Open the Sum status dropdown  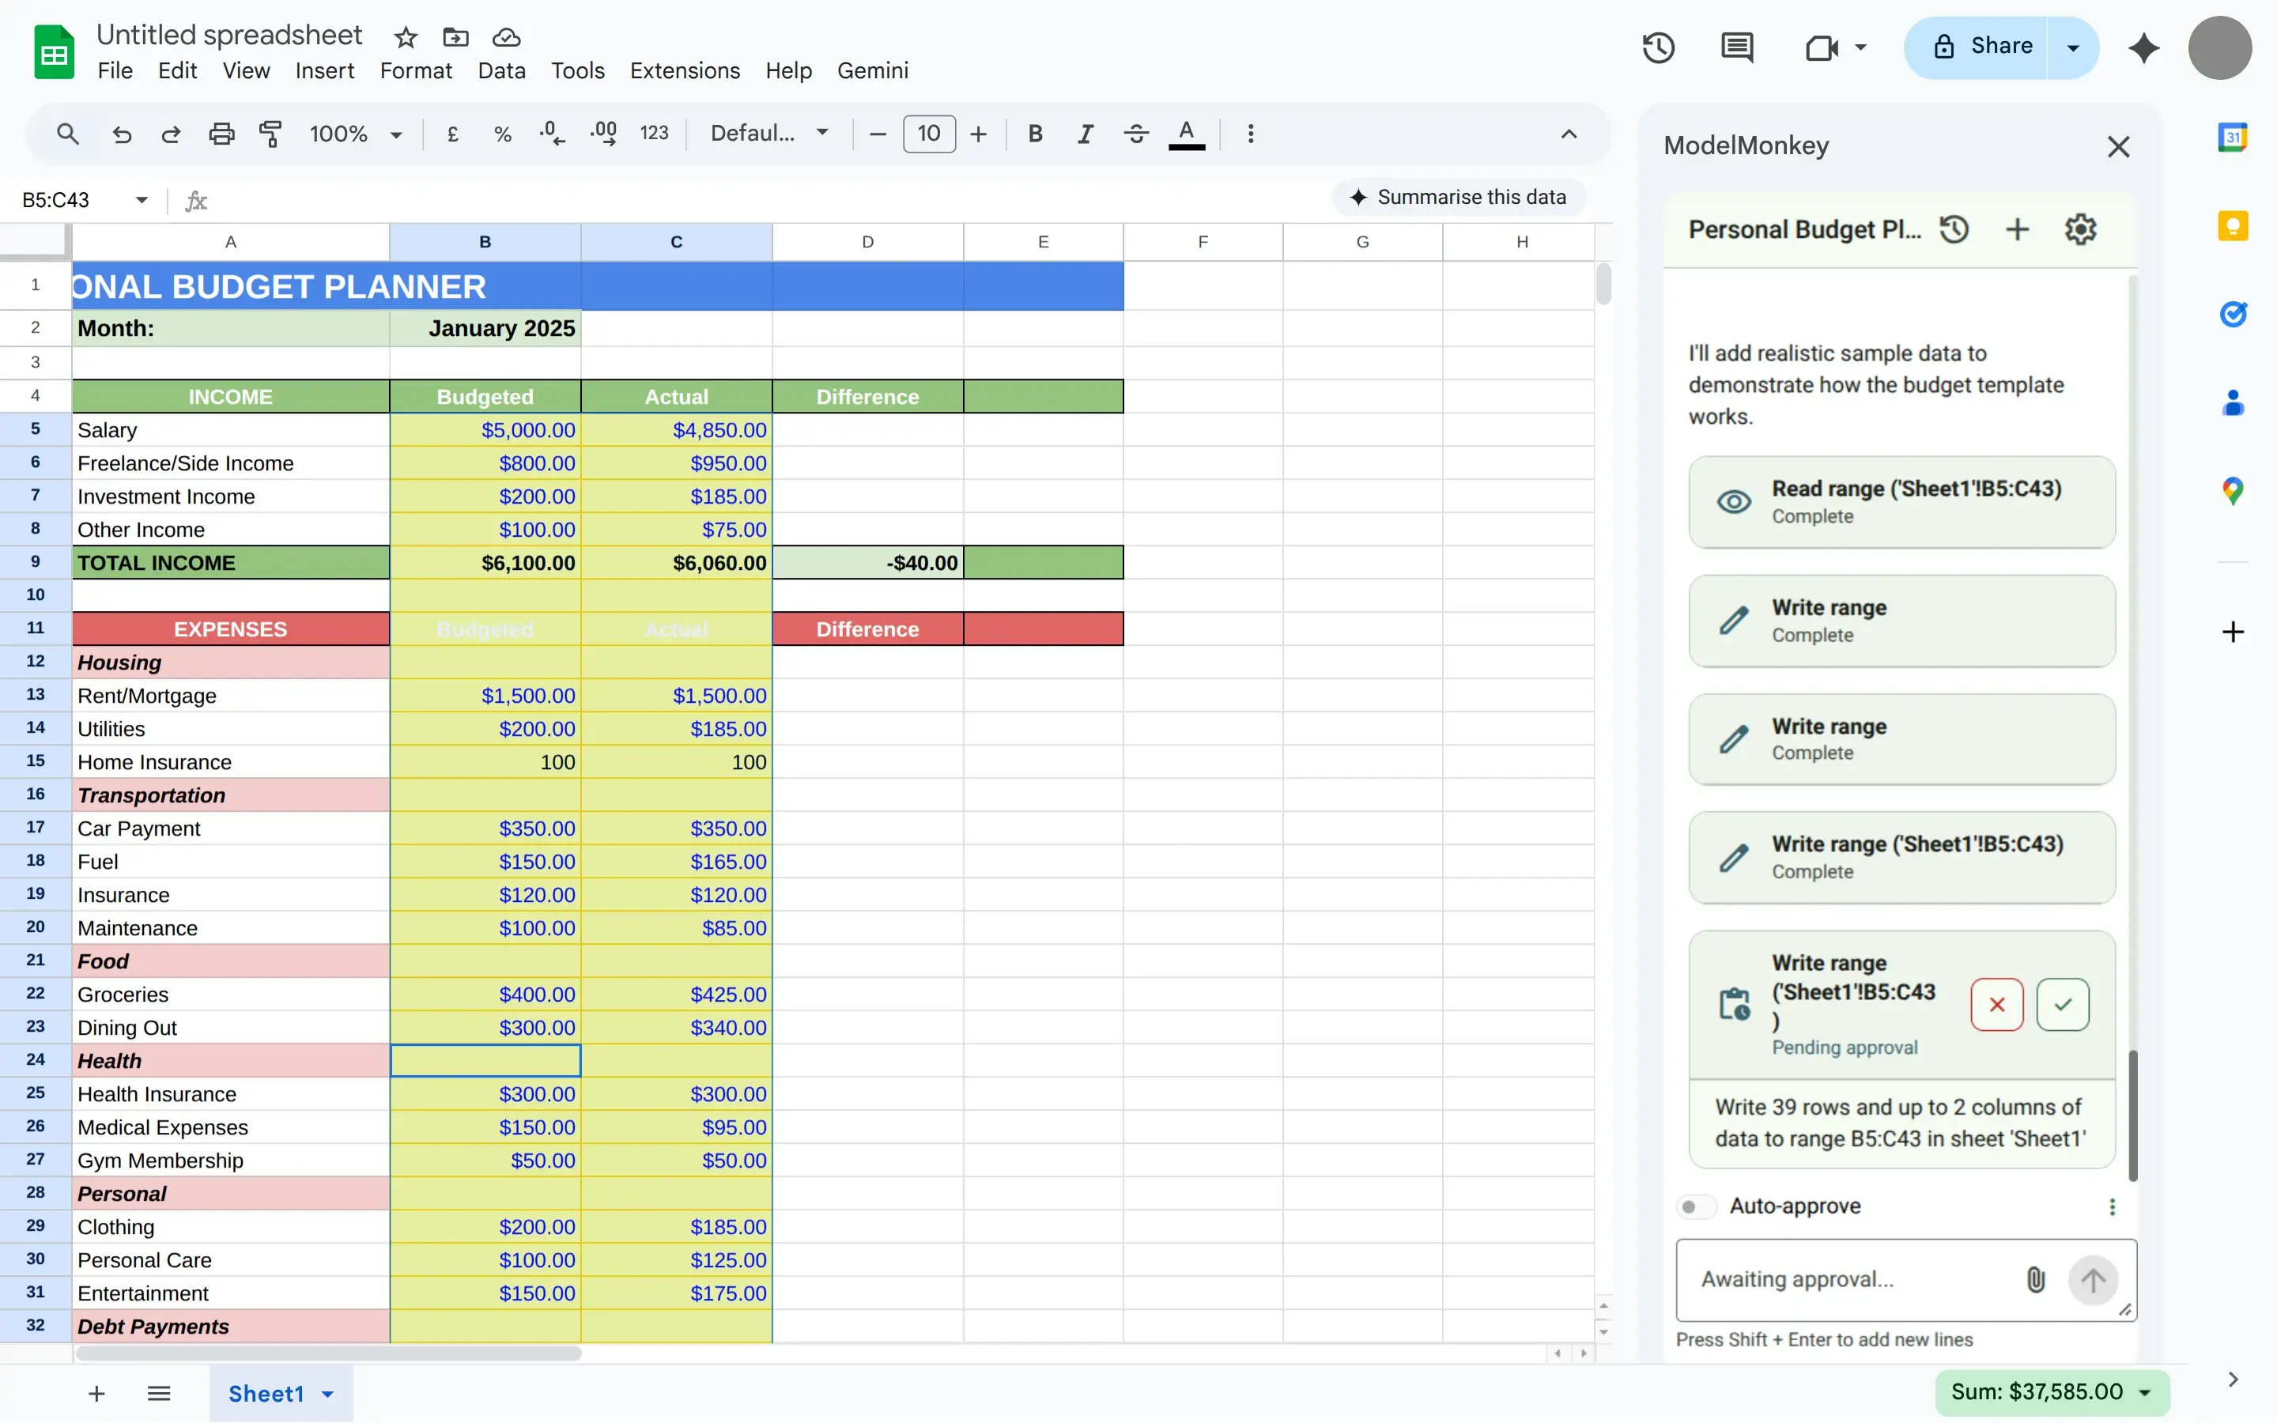coord(2051,1391)
